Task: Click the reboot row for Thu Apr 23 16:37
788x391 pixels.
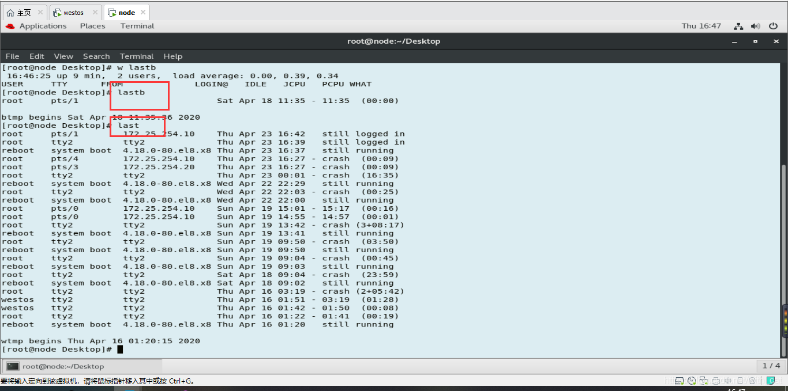Action: [x=197, y=150]
